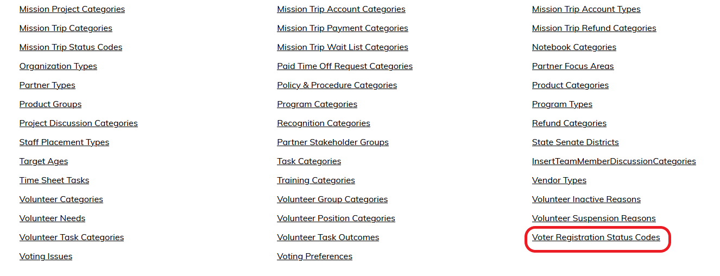
Task: Go to Product Groups
Action: (x=50, y=104)
